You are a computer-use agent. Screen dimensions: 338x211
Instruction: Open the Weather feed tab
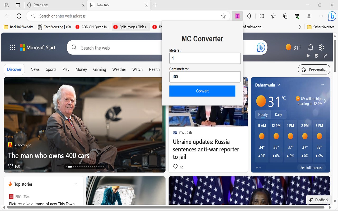click(x=119, y=69)
